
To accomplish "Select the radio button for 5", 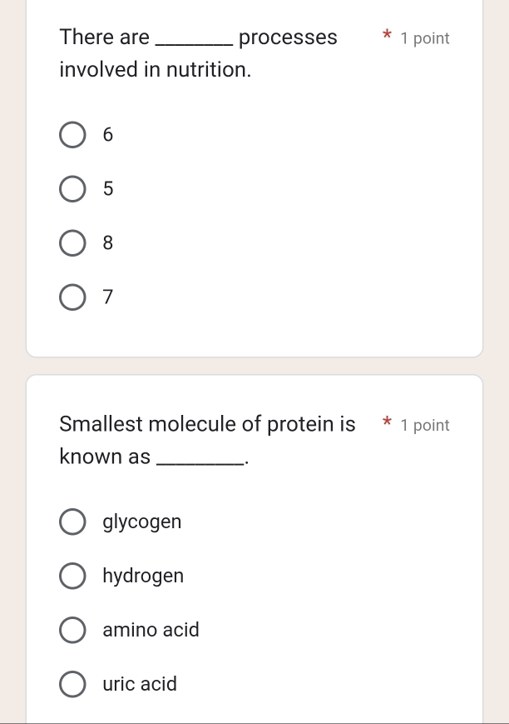I will [x=72, y=188].
